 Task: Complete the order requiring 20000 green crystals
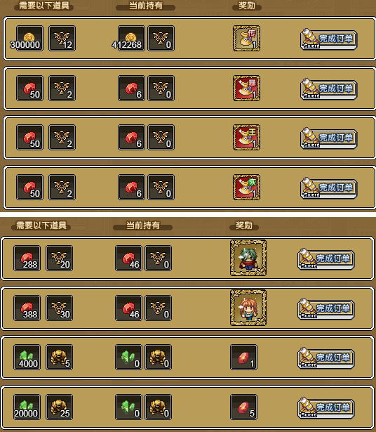tap(326, 408)
